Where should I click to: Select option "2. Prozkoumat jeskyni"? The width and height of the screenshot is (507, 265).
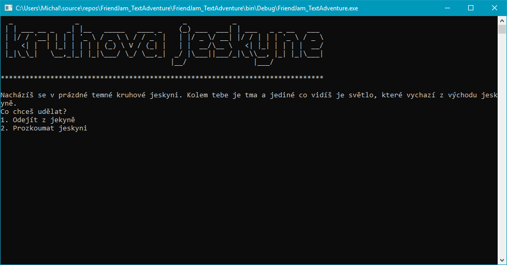click(44, 128)
